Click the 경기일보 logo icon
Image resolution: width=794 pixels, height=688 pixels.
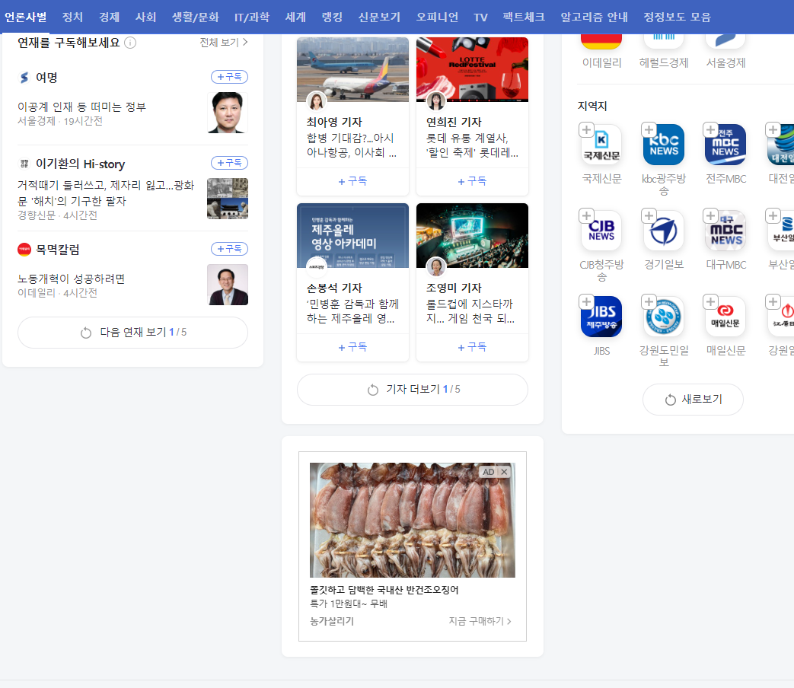point(664,231)
